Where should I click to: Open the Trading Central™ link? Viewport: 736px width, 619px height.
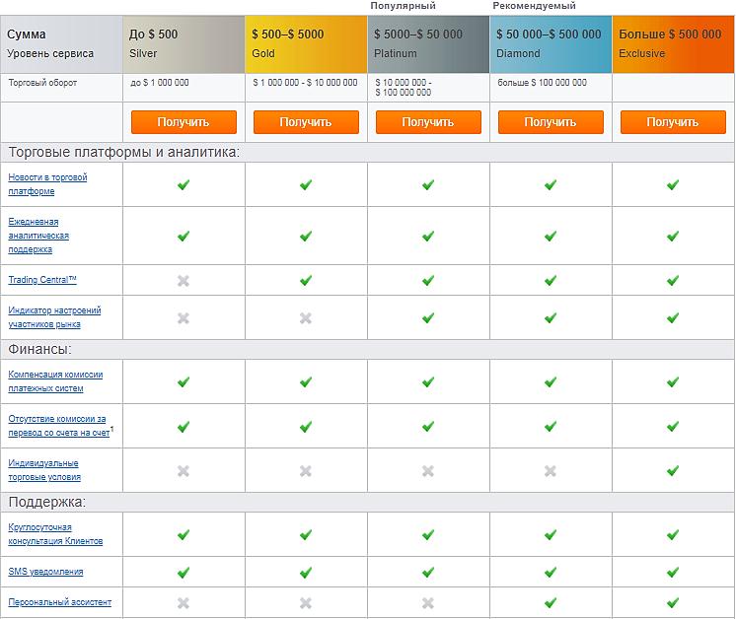coord(42,281)
